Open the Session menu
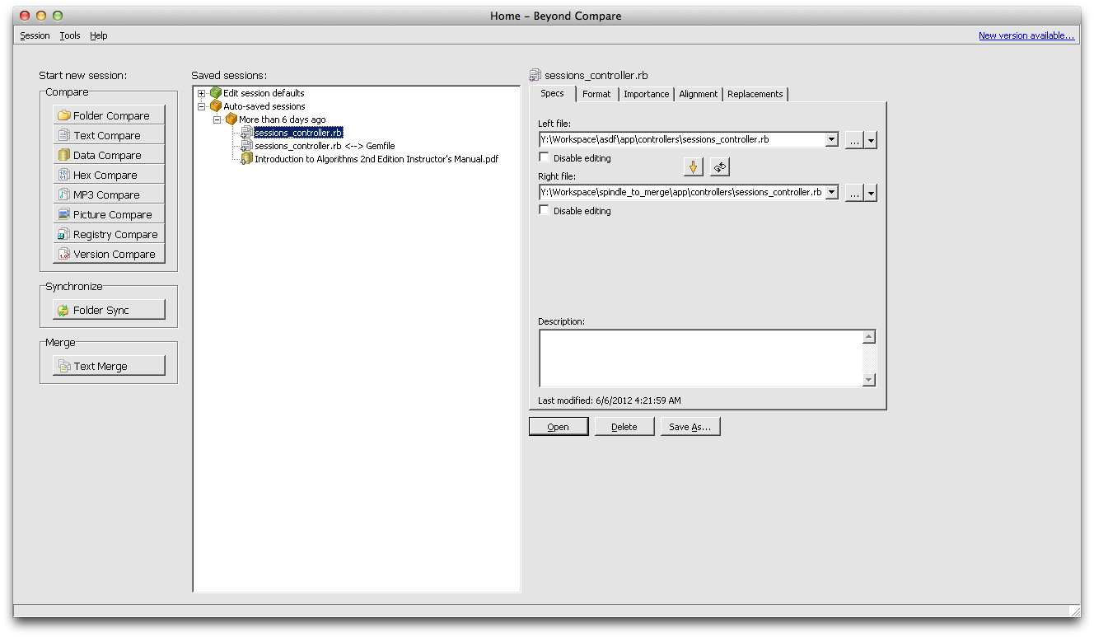Screen dimensions: 1094x637 point(35,35)
